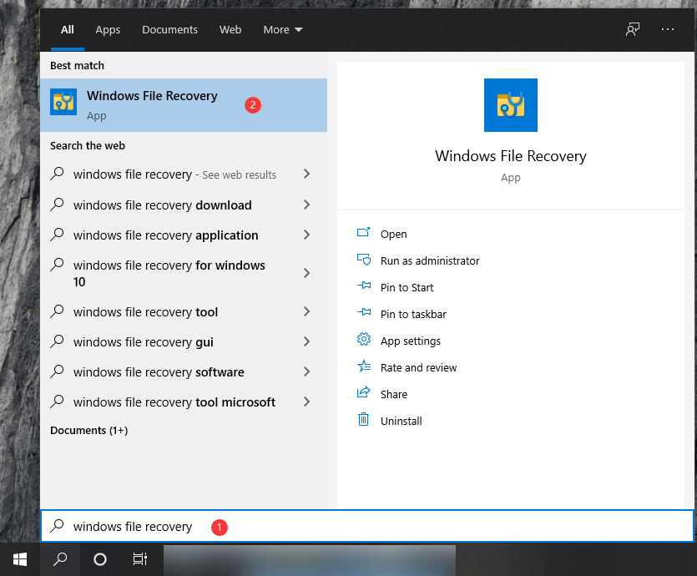This screenshot has width=697, height=576.
Task: Expand the More filter dropdown
Action: pos(282,29)
